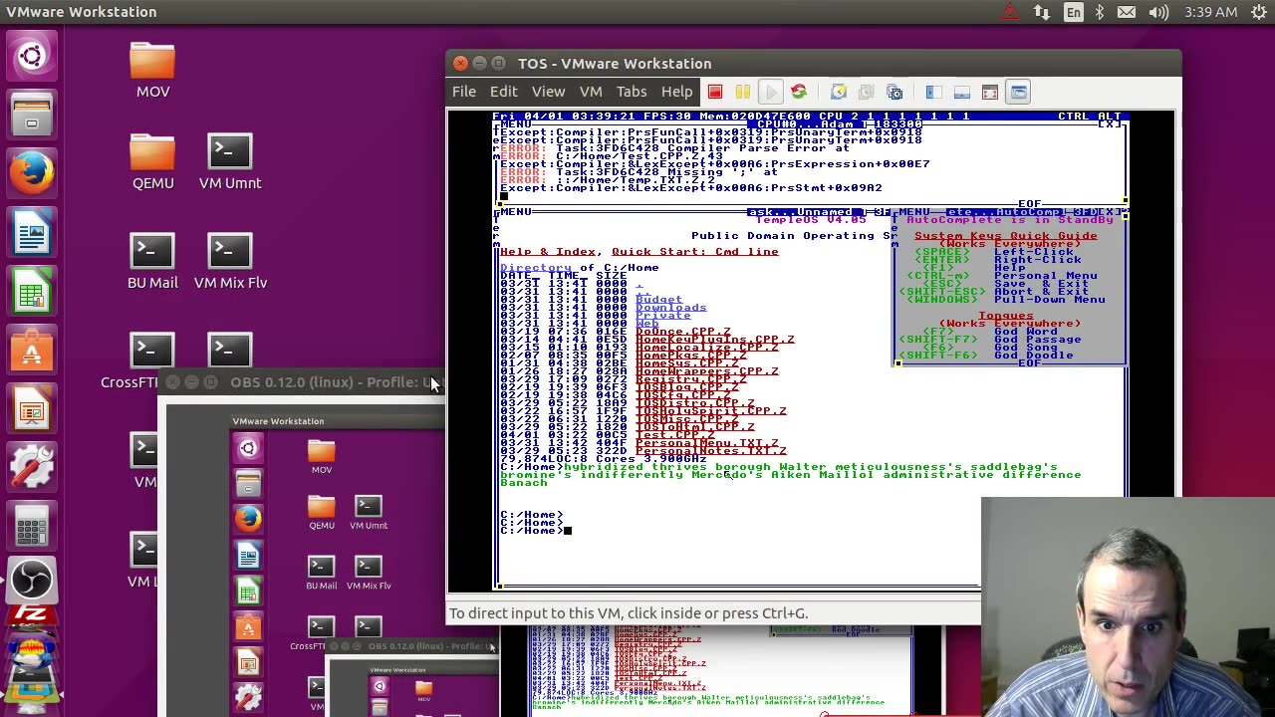Screen dimensions: 1275x717
Task: Take a VM snapshot with the clock icon
Action: tap(839, 92)
